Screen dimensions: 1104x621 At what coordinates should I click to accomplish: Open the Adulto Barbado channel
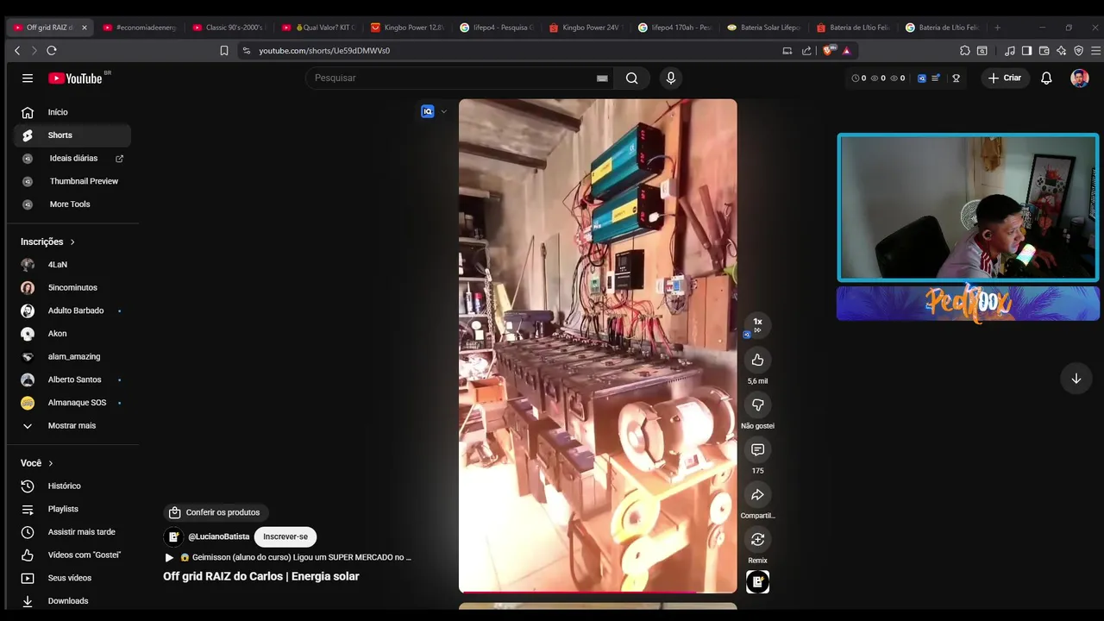click(72, 310)
